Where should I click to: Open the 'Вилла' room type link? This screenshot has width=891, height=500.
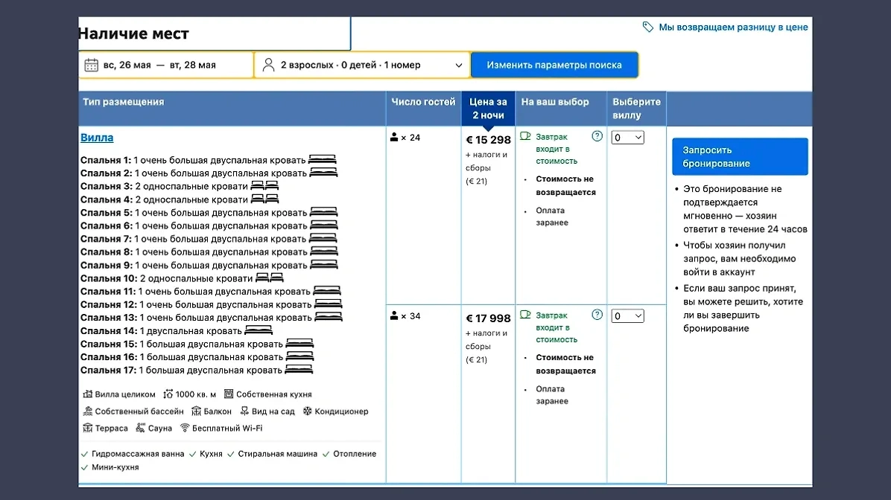point(97,138)
